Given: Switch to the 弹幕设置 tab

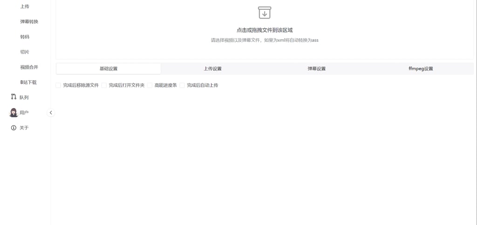Looking at the screenshot, I should click(x=317, y=69).
